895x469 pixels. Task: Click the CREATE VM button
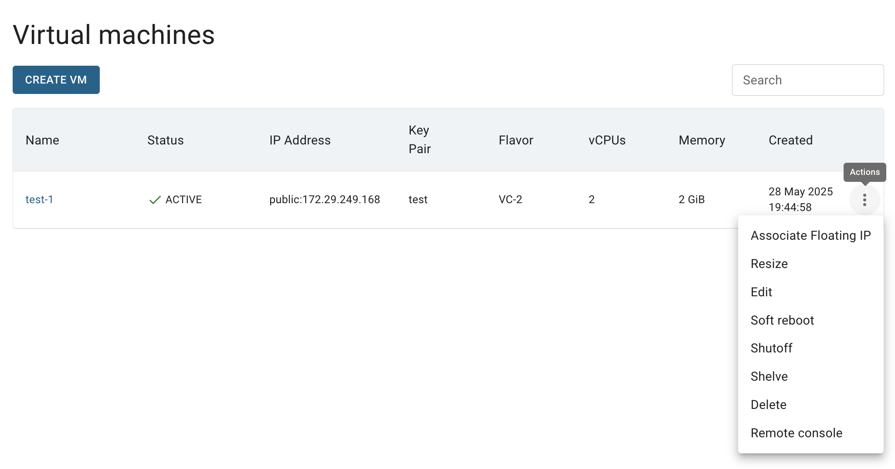(56, 80)
